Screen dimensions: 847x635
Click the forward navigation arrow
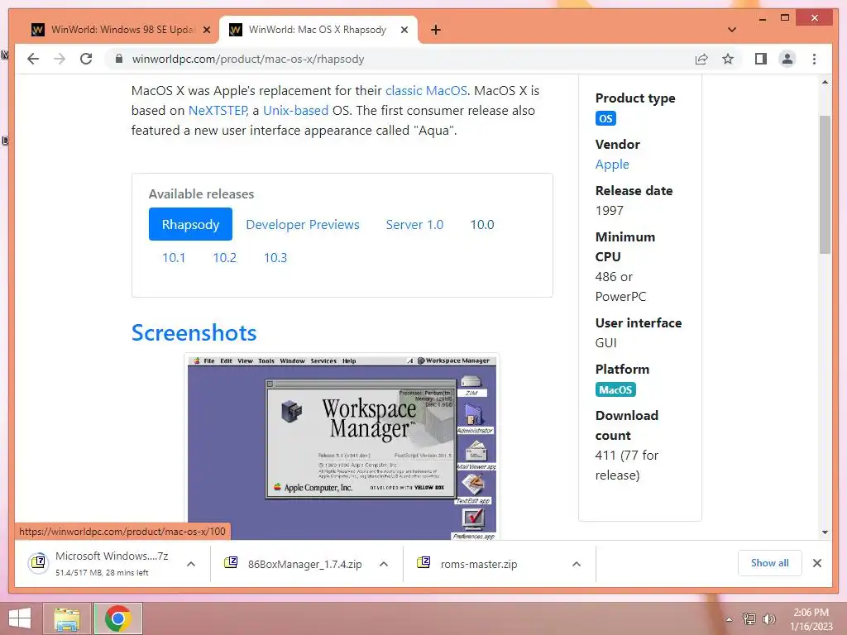pos(60,59)
